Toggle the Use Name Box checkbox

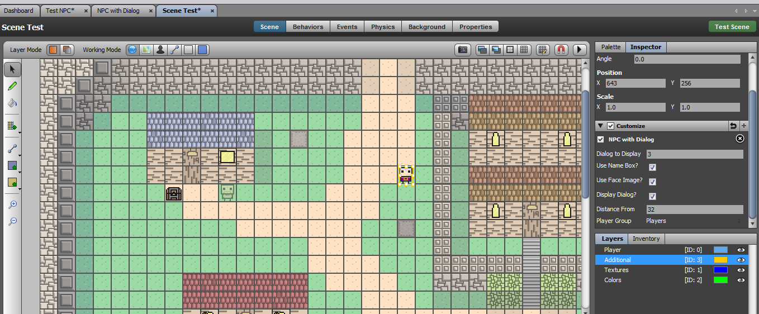[x=652, y=167]
